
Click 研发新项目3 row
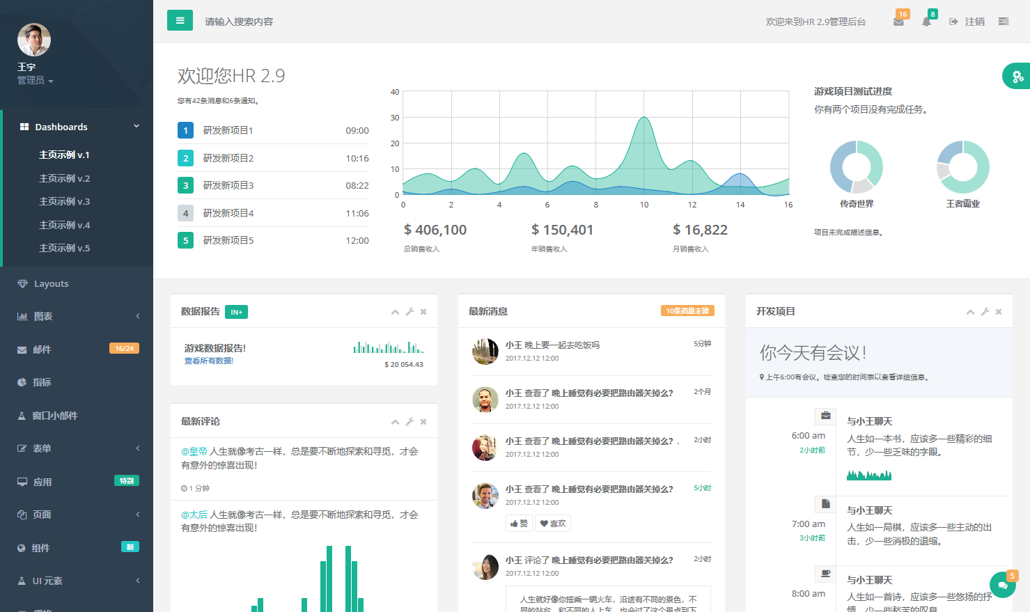[273, 185]
